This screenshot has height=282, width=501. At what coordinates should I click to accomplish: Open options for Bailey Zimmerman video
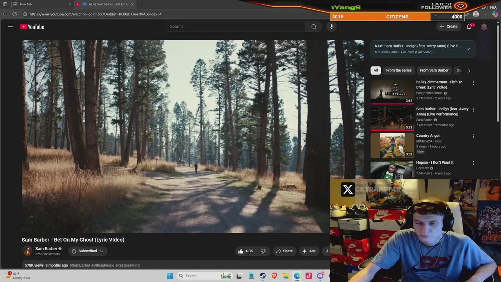(x=473, y=83)
